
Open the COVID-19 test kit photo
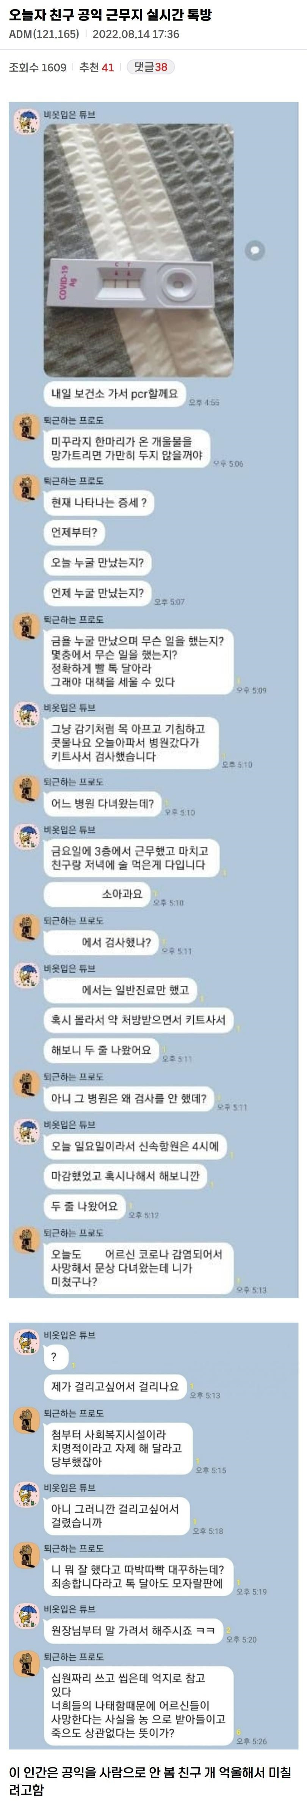tap(139, 250)
